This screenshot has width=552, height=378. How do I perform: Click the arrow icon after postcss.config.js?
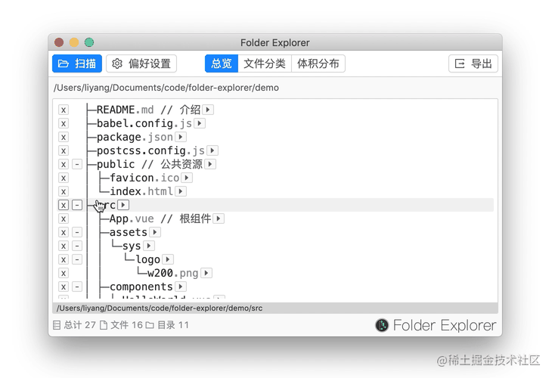(212, 150)
